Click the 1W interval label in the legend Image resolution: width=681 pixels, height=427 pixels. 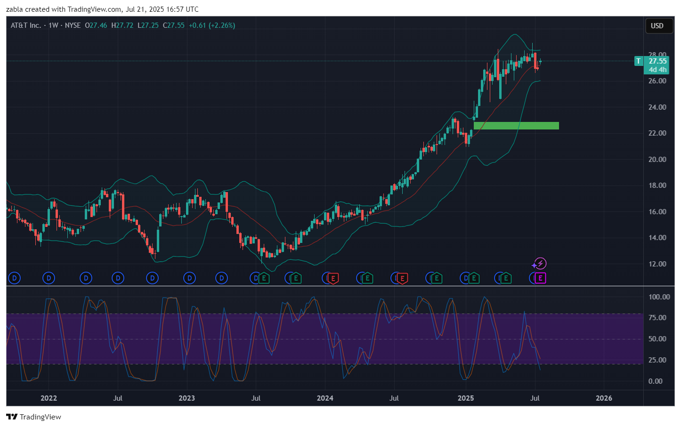[53, 25]
